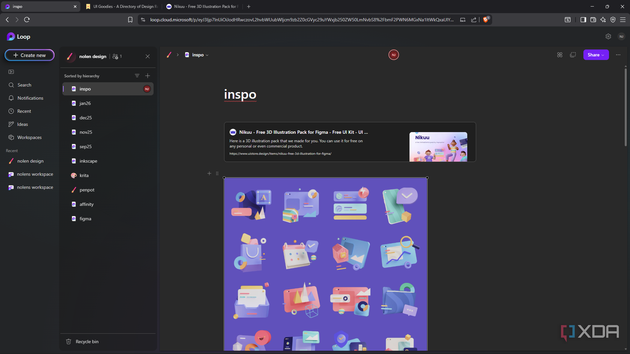Open the figma page
This screenshot has height=354, width=630.
[108, 219]
